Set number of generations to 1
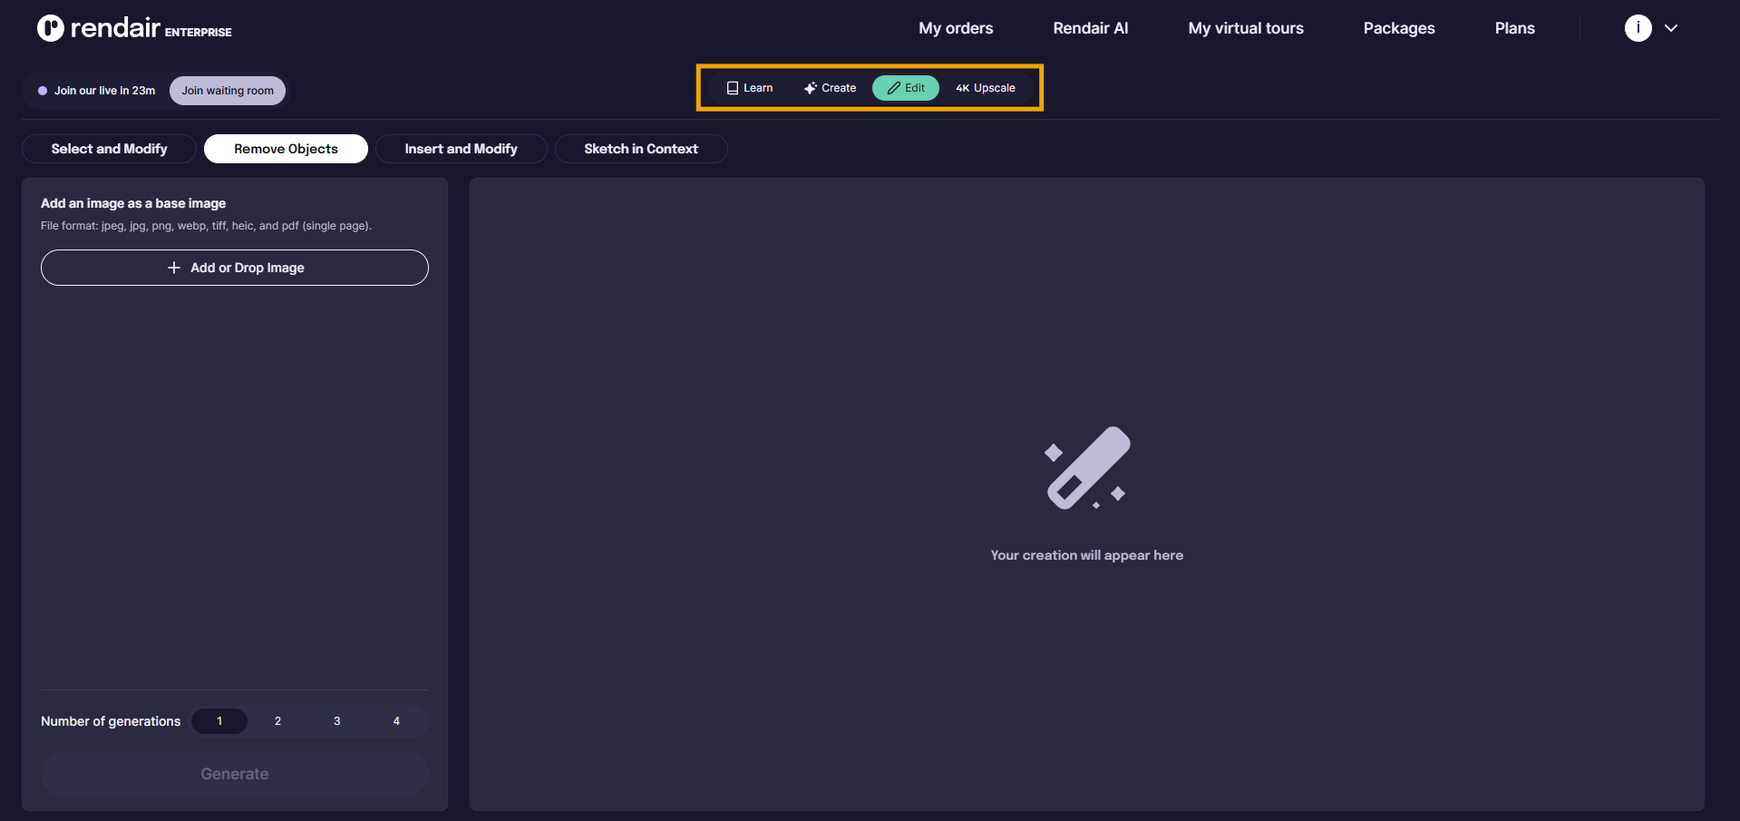The width and height of the screenshot is (1740, 821). 219,721
